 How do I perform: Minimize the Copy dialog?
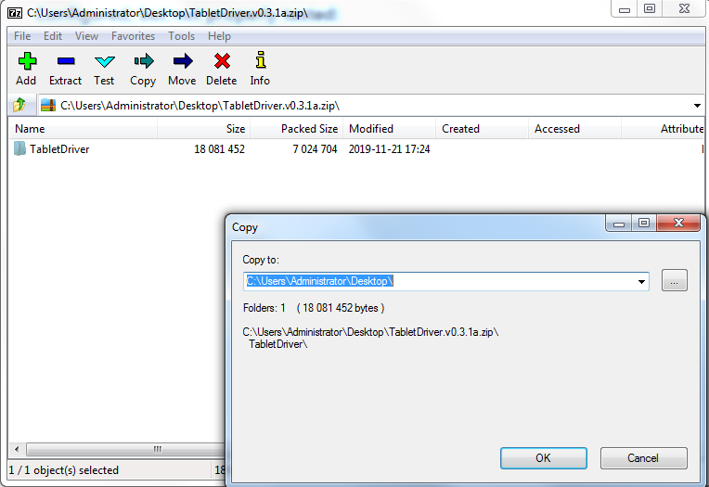pos(619,223)
